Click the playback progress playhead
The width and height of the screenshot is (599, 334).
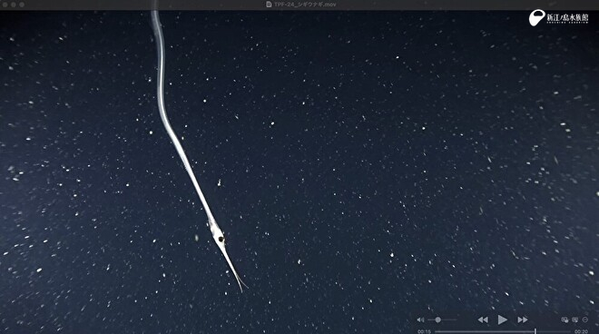tap(535, 331)
